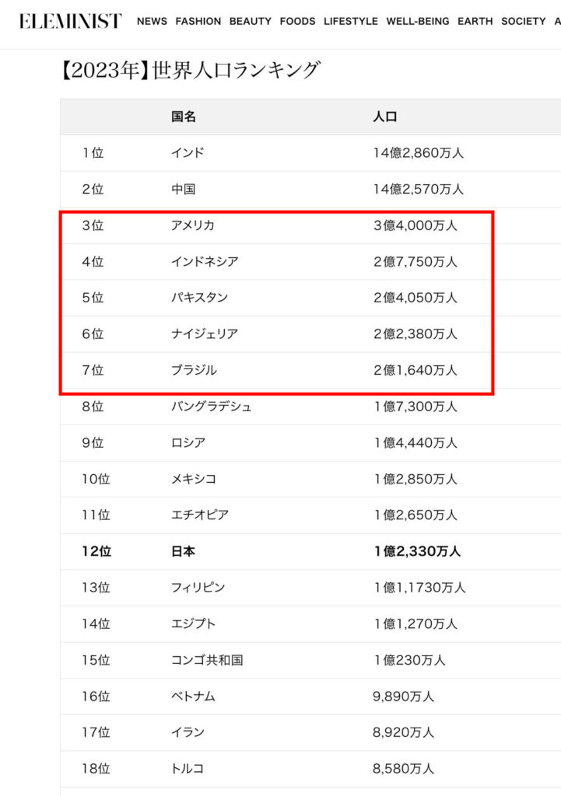Click the bold 日本 row entry
Screen dimensions: 561x796
pos(184,551)
